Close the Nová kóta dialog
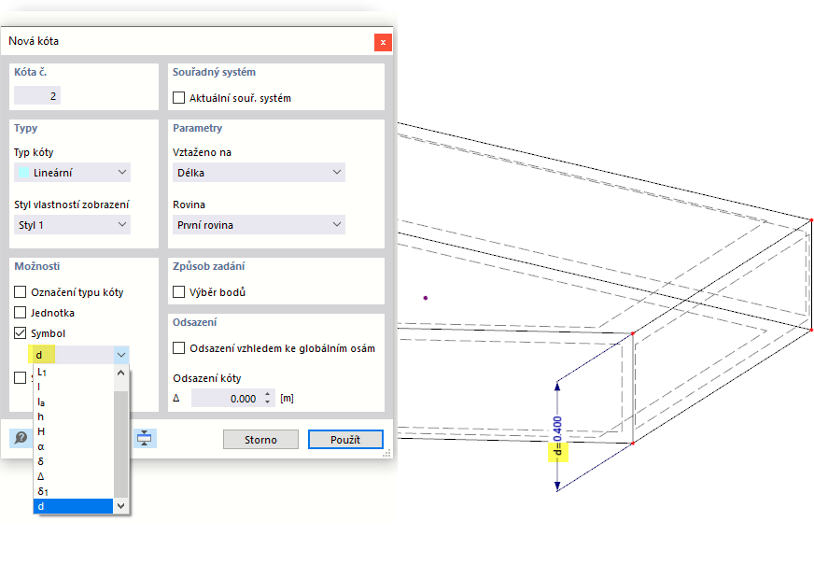The image size is (814, 564). click(x=383, y=43)
